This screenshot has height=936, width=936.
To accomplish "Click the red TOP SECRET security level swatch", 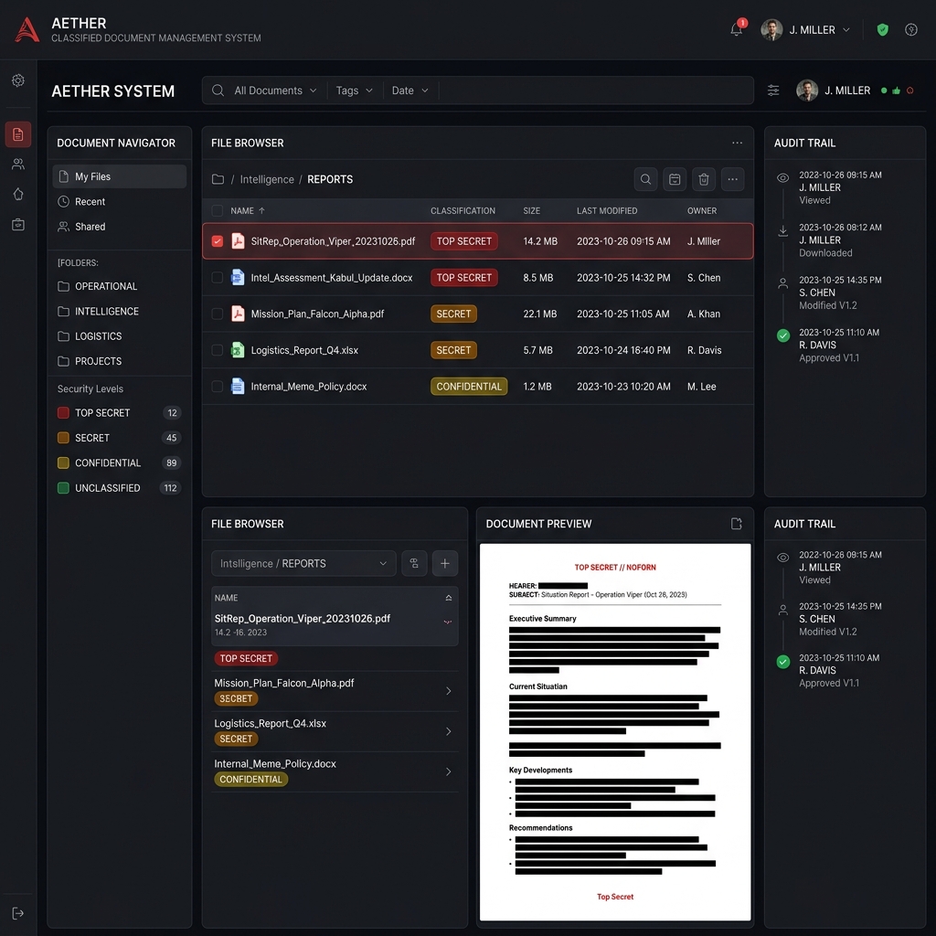I will coord(63,413).
